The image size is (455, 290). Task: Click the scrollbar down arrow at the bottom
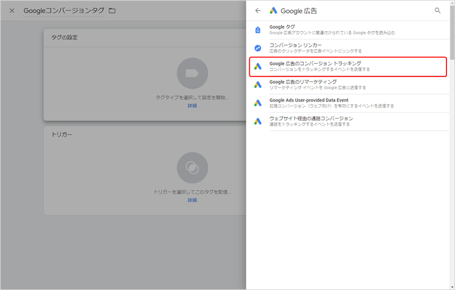452,287
